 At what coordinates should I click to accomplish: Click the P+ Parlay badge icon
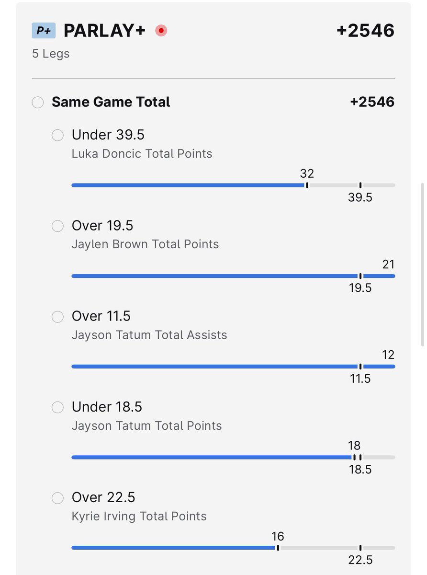44,31
